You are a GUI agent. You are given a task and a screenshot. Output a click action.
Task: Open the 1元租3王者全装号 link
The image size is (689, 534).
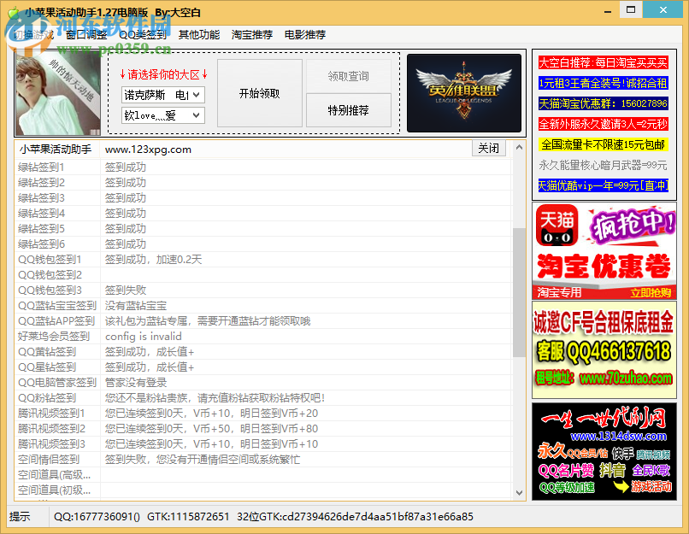pos(603,83)
